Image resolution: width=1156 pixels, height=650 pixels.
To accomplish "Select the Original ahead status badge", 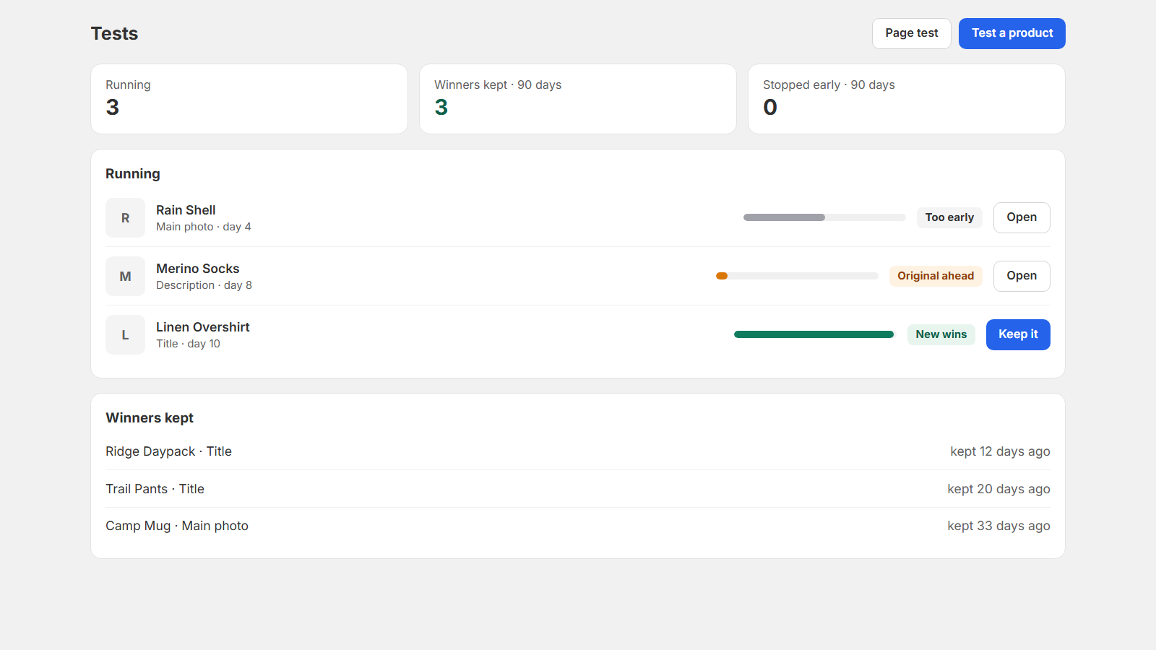I will [x=936, y=276].
